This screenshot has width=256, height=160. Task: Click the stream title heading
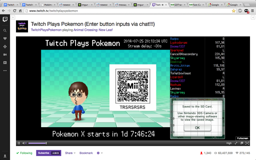93,24
